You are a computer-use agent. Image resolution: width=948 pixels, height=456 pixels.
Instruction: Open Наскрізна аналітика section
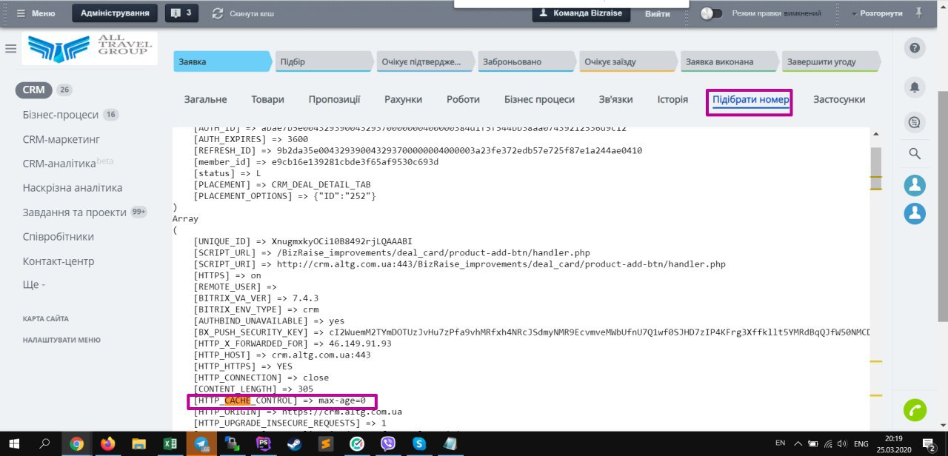[x=73, y=188]
